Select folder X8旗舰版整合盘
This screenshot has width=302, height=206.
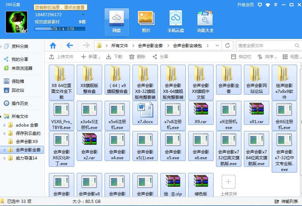pyautogui.click(x=89, y=79)
